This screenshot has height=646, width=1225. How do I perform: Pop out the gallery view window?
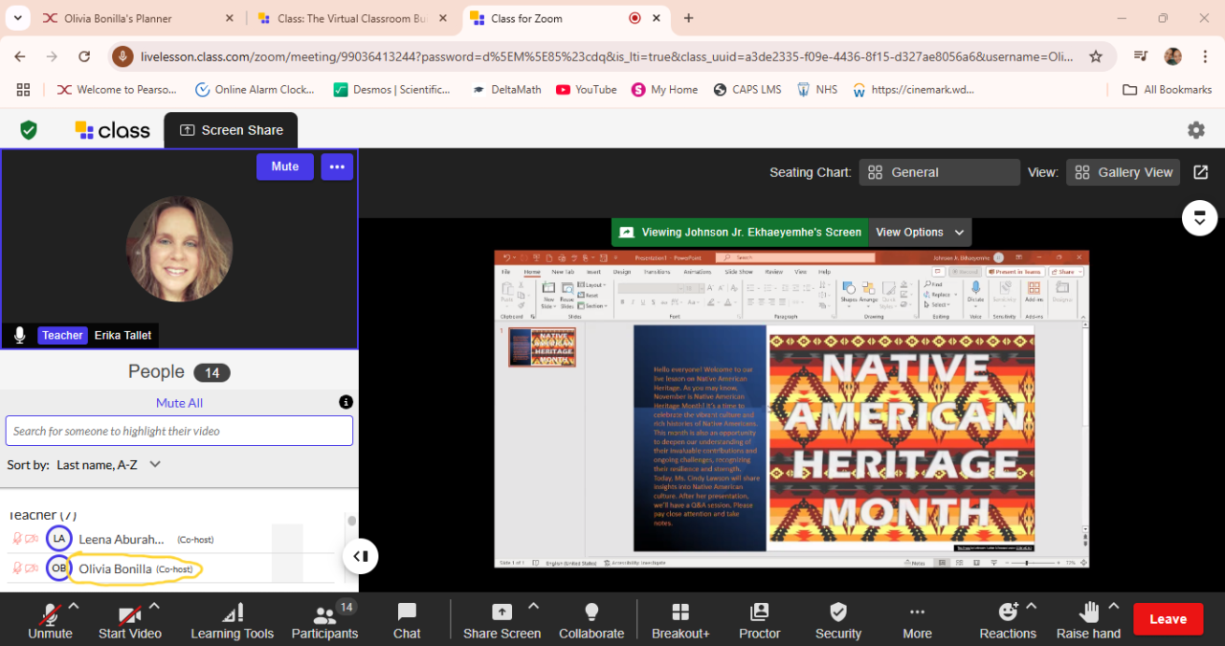(1200, 172)
